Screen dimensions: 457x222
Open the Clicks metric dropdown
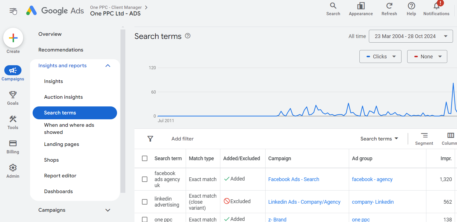click(380, 57)
